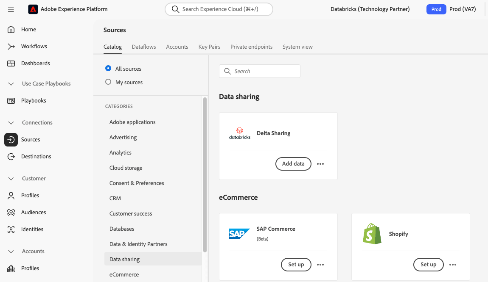The height and width of the screenshot is (282, 488).
Task: Select the Sources icon in the sidebar
Action: pos(11,139)
